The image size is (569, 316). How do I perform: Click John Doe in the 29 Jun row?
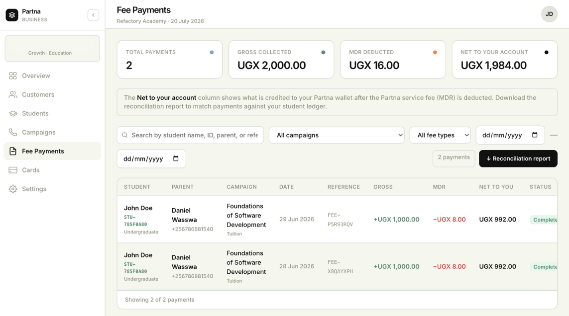[138, 208]
